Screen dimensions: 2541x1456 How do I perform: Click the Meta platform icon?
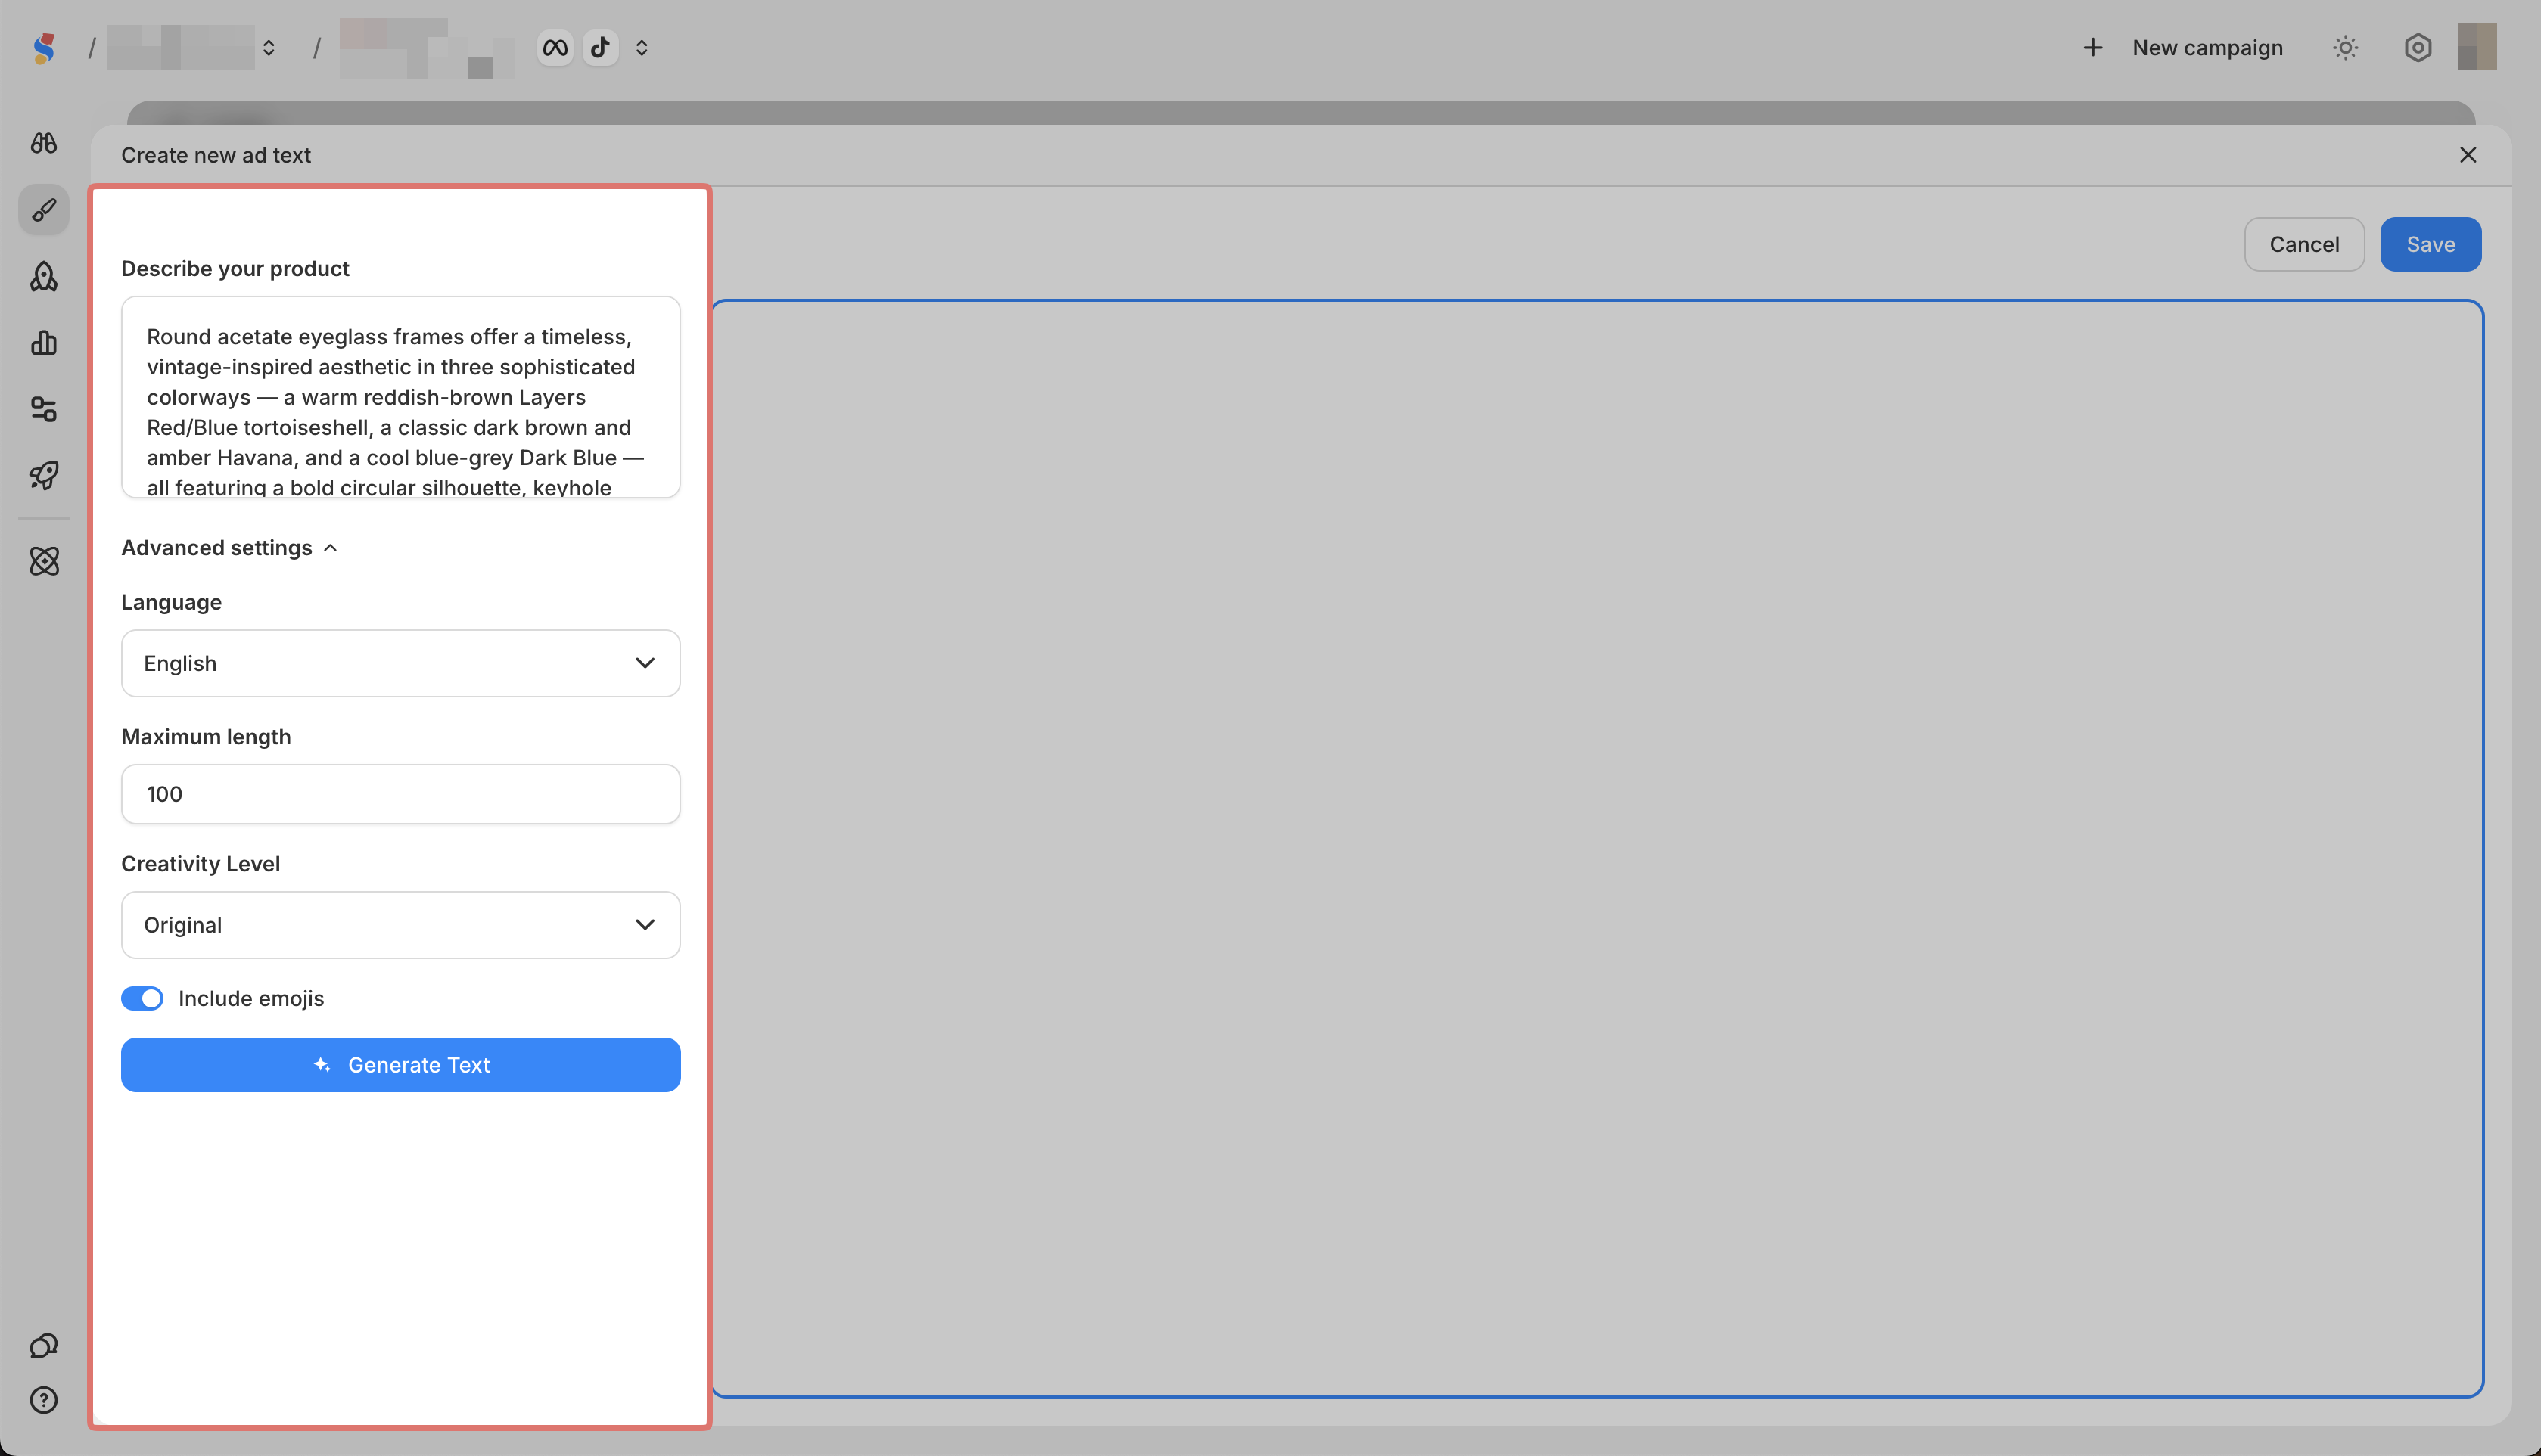(555, 48)
